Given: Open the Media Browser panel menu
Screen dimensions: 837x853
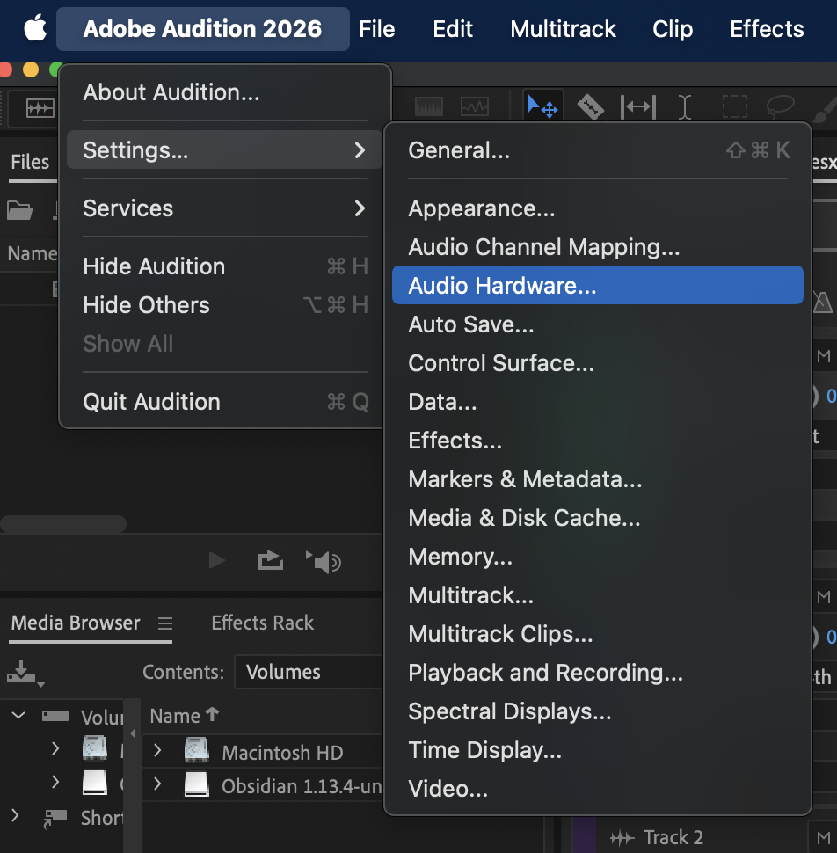Looking at the screenshot, I should (165, 623).
